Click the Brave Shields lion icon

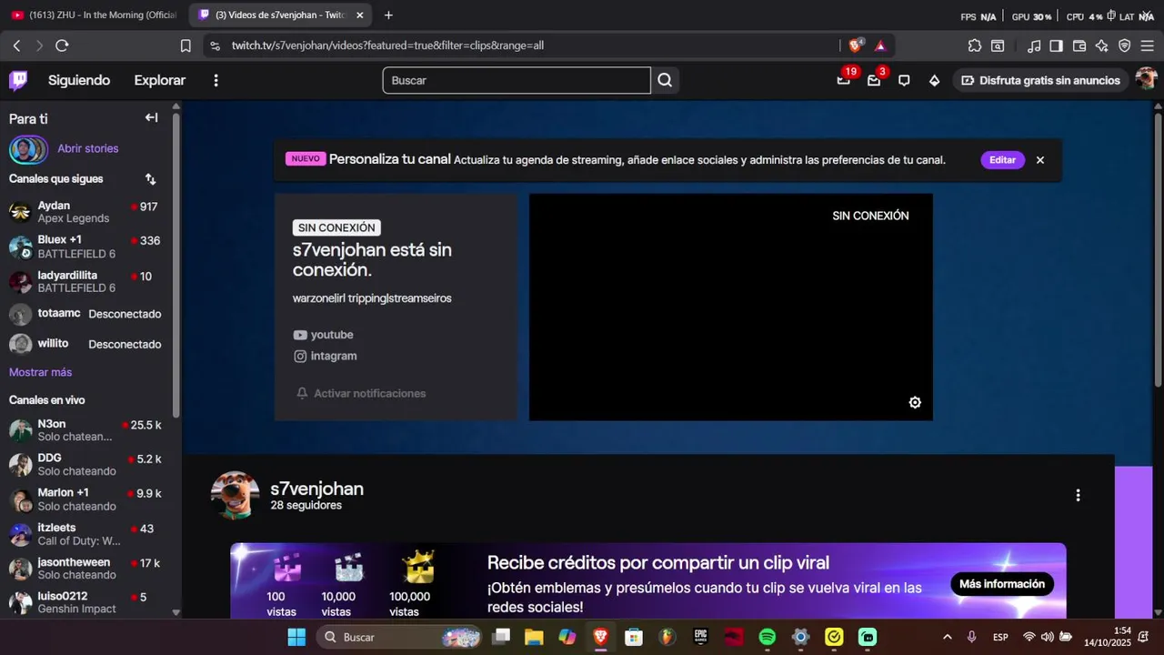click(856, 45)
